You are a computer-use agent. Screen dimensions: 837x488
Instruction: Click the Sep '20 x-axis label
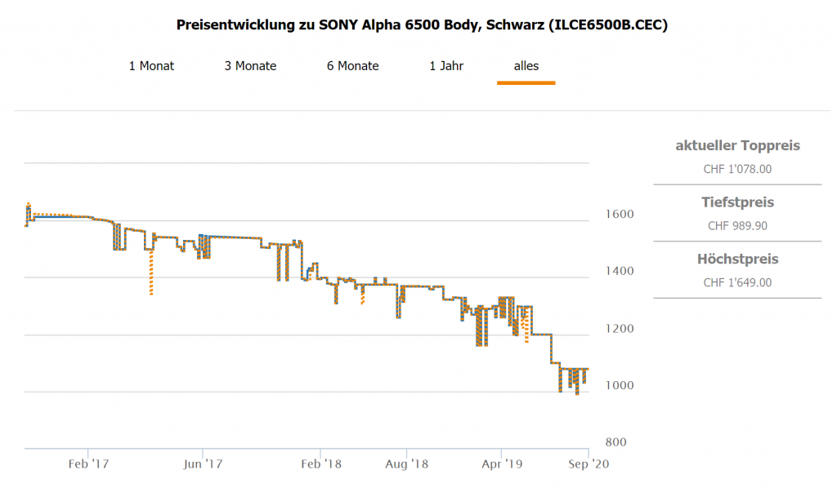point(589,464)
